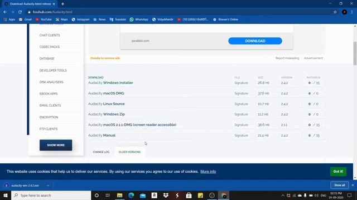Download Audacity macOS 2.1.1-DMG screen reader version

[x=132, y=124]
